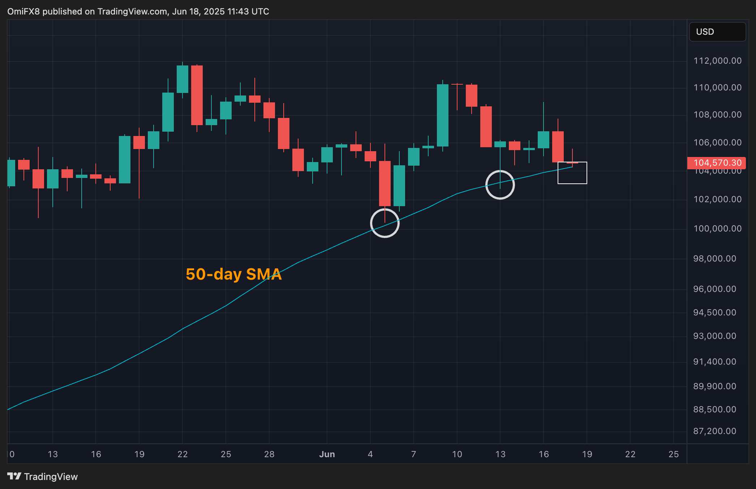
Task: Click the 7 date on time axis
Action: coord(414,454)
